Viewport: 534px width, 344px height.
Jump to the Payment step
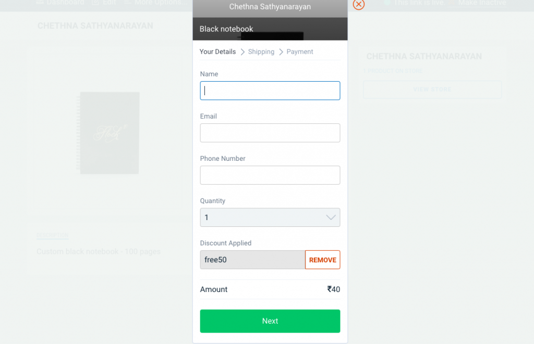[x=300, y=52]
